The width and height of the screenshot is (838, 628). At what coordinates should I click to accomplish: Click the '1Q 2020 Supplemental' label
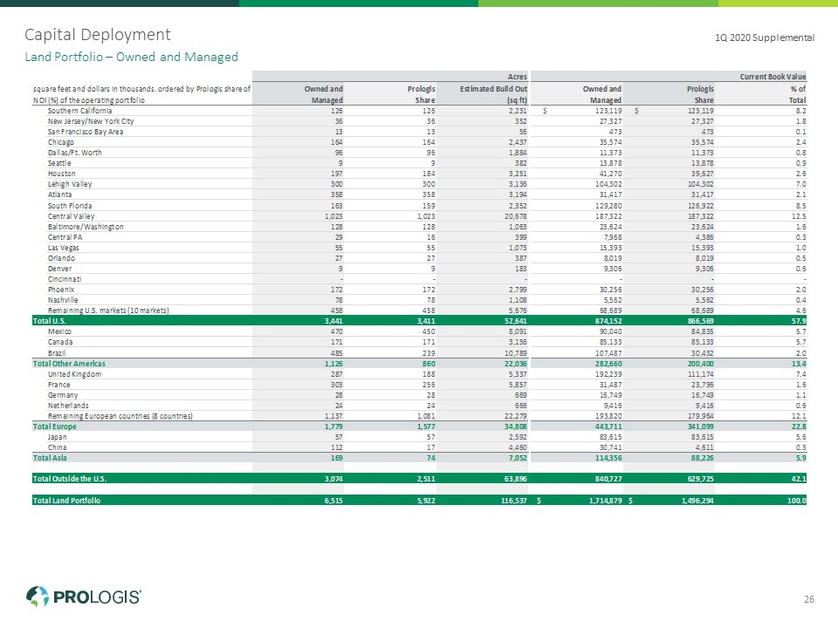pyautogui.click(x=765, y=38)
